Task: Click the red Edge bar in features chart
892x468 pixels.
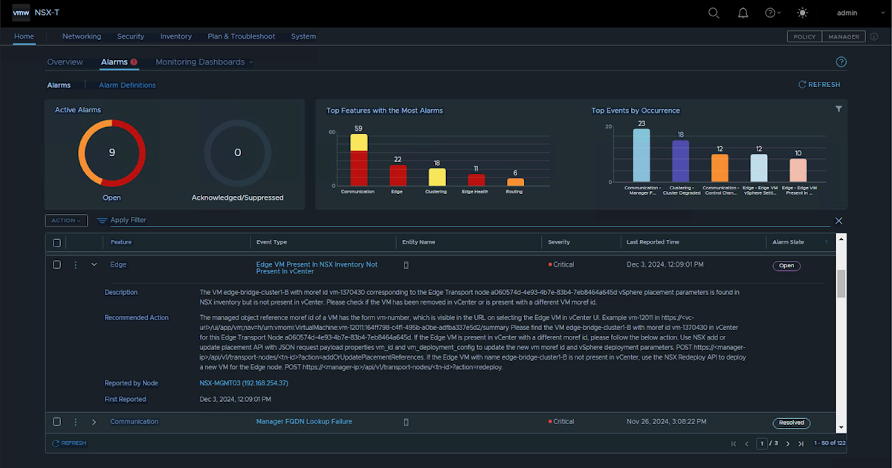Action: click(x=398, y=175)
